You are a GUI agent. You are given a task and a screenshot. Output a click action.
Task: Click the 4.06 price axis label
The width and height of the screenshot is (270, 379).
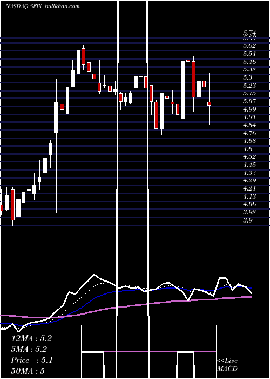tap(249, 204)
